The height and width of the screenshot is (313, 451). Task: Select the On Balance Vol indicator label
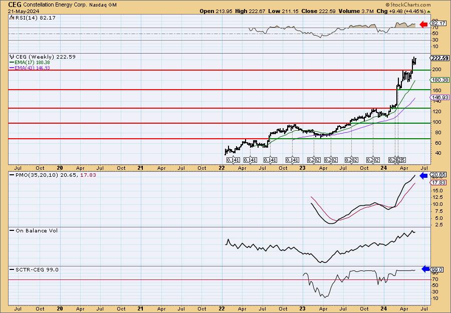click(37, 230)
